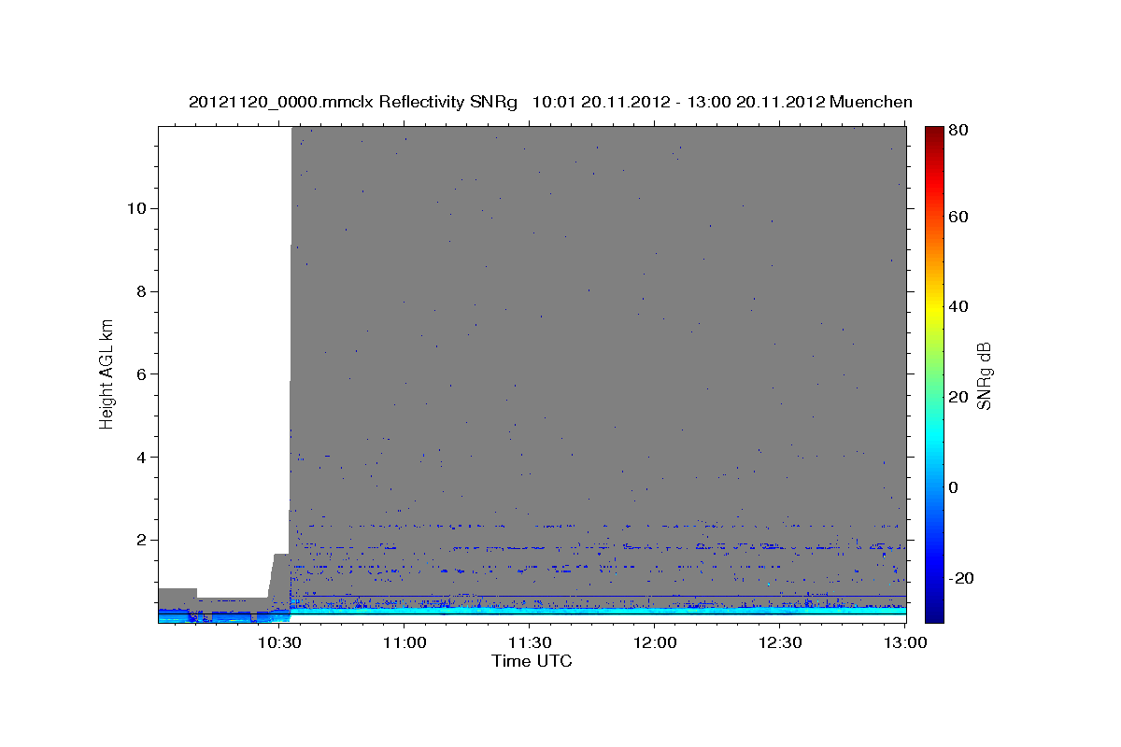Click the colorbar value 0
Screen dimensions: 1121x747
click(955, 486)
